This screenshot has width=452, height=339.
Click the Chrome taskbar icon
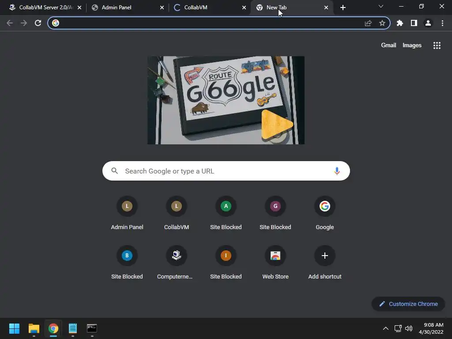[53, 328]
